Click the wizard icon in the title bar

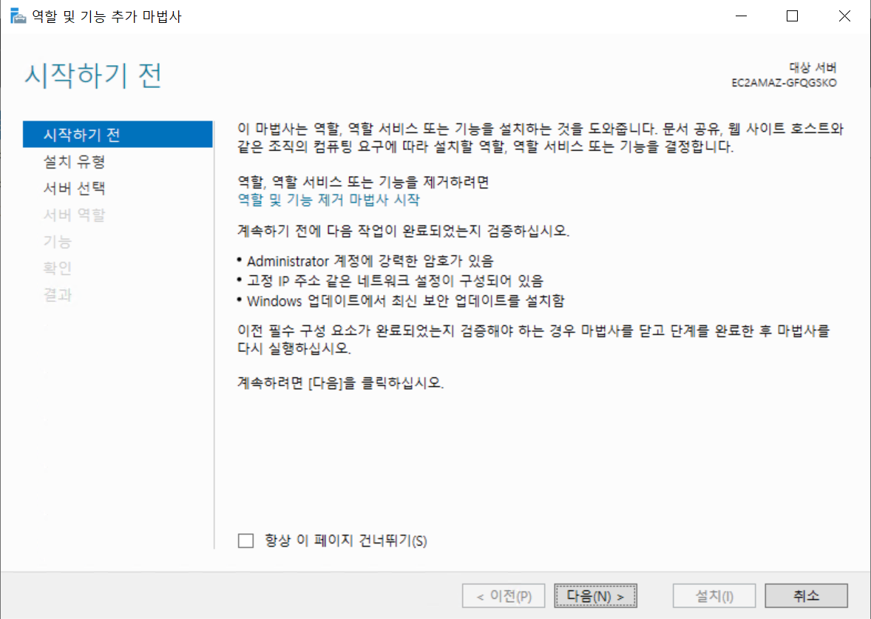(x=17, y=16)
